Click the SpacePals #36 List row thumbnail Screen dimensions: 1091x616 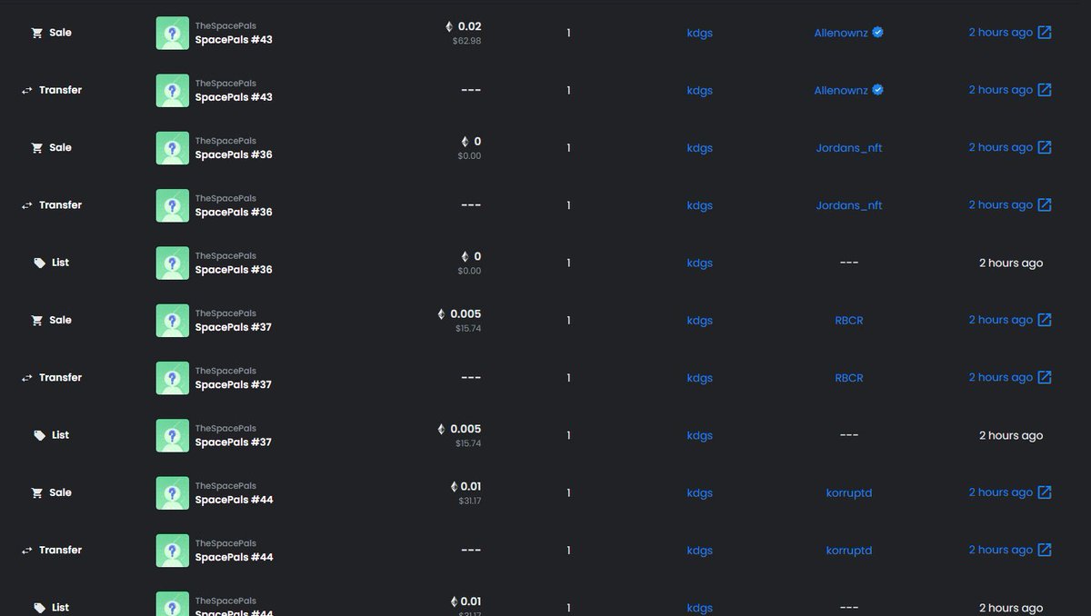click(173, 263)
